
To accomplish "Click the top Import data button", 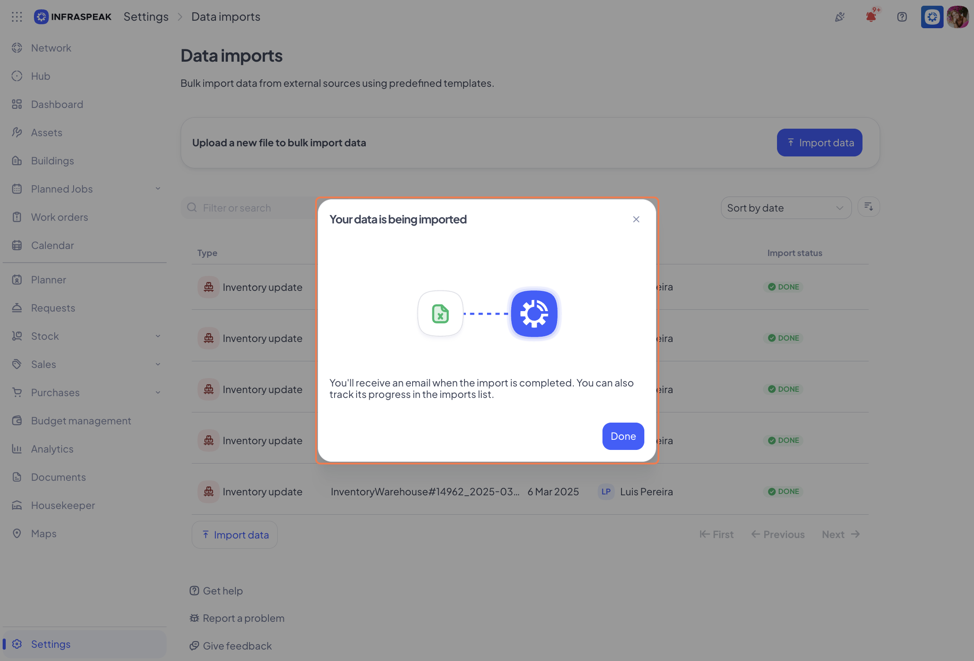I will pyautogui.click(x=819, y=143).
